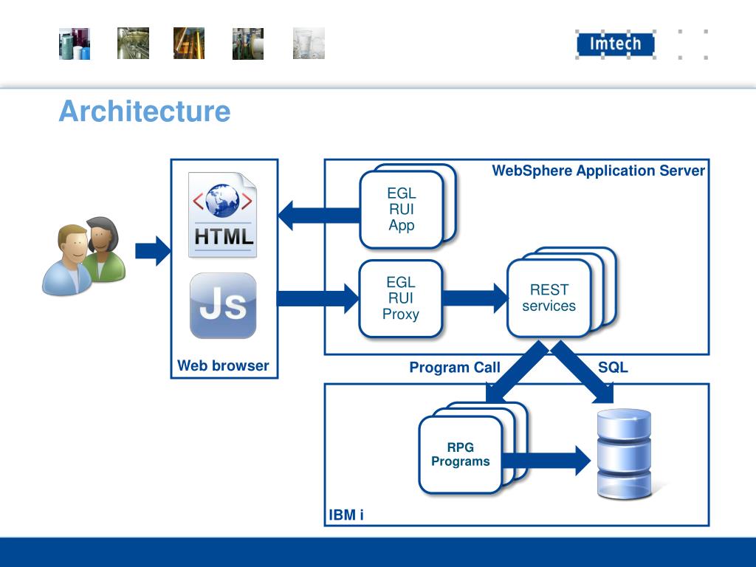Open the second header thumbnail, the green interior photo

(133, 44)
